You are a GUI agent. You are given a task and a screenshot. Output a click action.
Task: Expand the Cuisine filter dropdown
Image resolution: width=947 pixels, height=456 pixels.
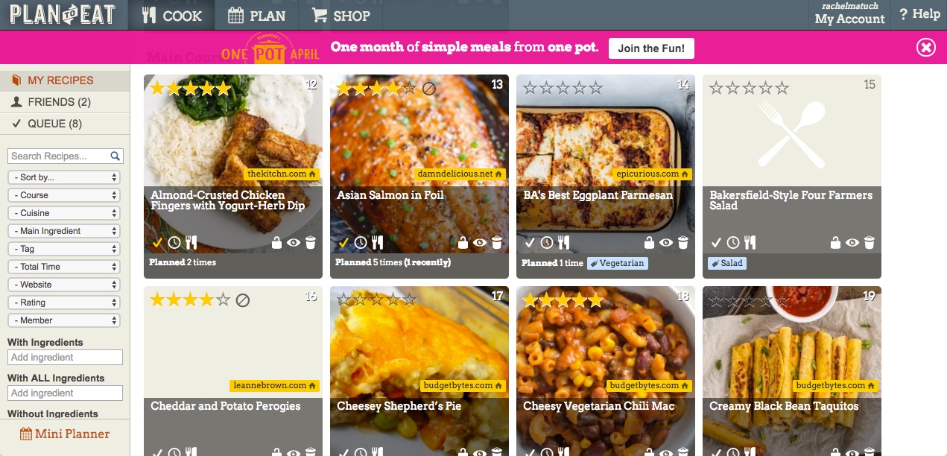(x=63, y=213)
